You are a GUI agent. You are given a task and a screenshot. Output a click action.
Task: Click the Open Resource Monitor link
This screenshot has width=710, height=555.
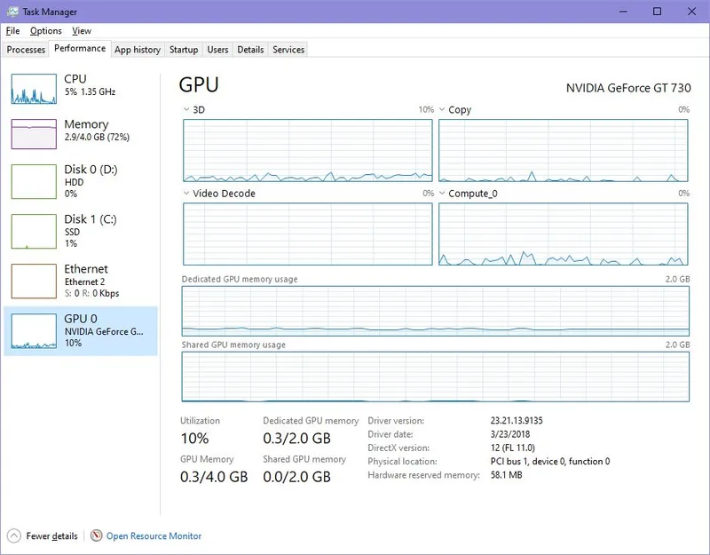pos(154,536)
